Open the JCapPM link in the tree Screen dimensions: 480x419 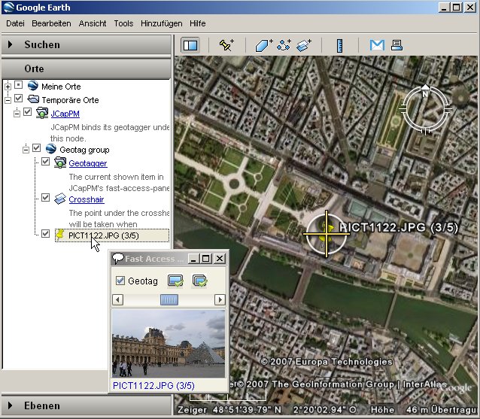pyautogui.click(x=65, y=114)
